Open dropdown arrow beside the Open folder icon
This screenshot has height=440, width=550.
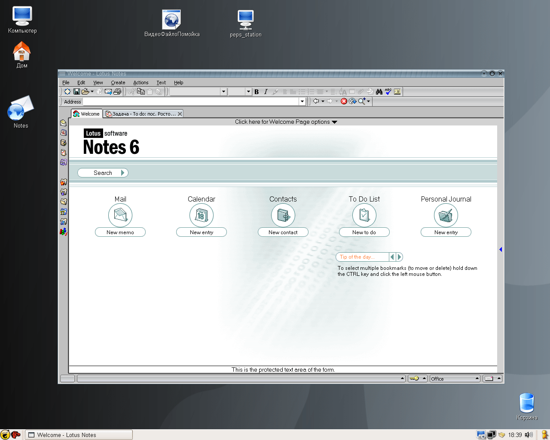92,92
